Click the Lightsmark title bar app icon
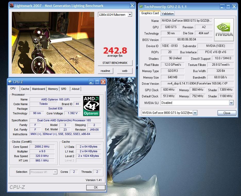Viewport: 241px width, 196px height. (x=12, y=5)
